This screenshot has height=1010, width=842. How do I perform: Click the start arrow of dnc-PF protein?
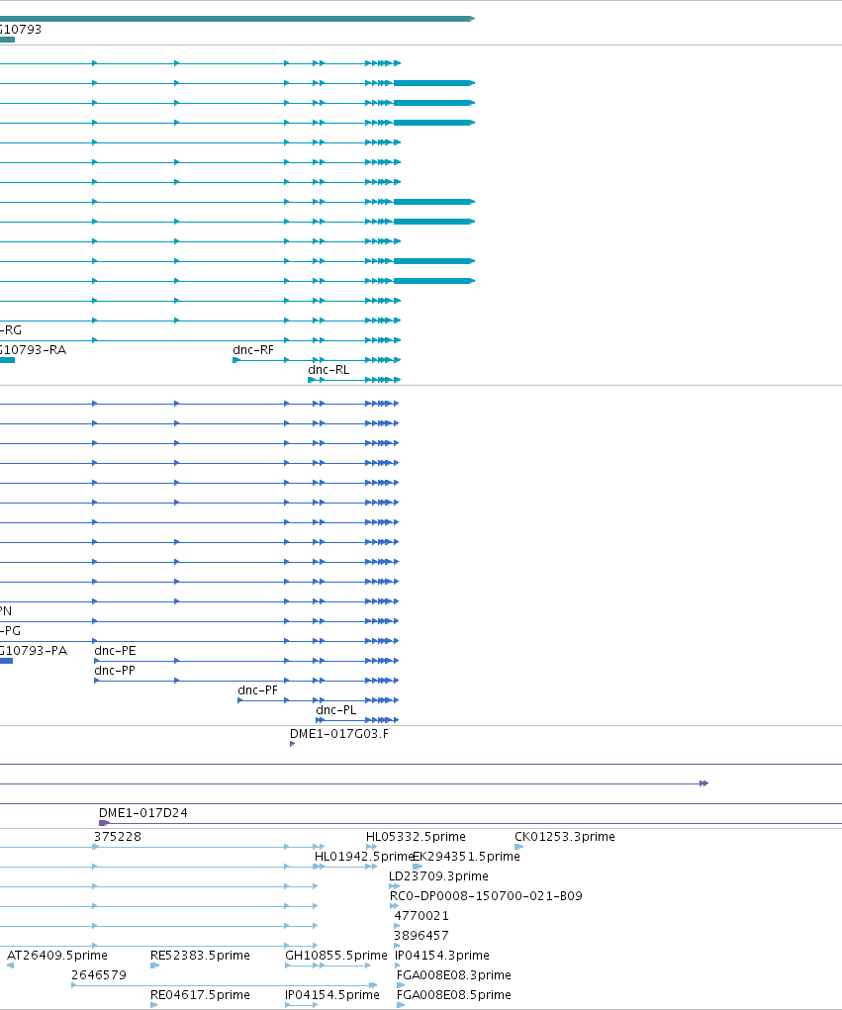[x=240, y=700]
